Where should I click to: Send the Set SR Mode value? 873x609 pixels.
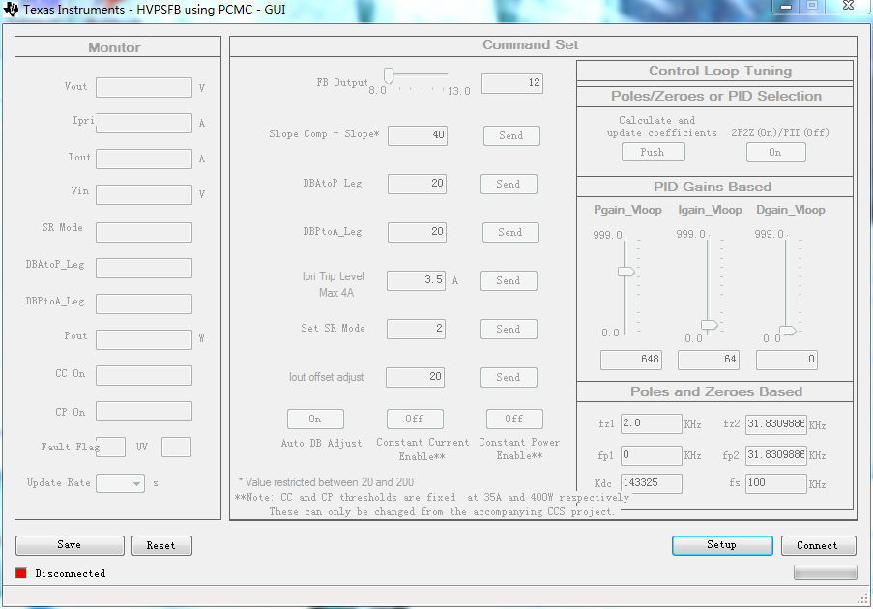pyautogui.click(x=509, y=329)
